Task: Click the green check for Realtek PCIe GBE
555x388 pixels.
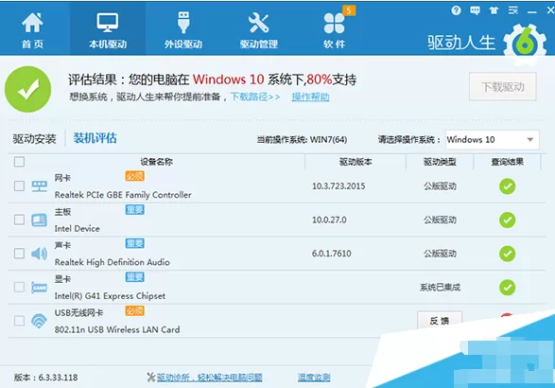Action: [507, 186]
